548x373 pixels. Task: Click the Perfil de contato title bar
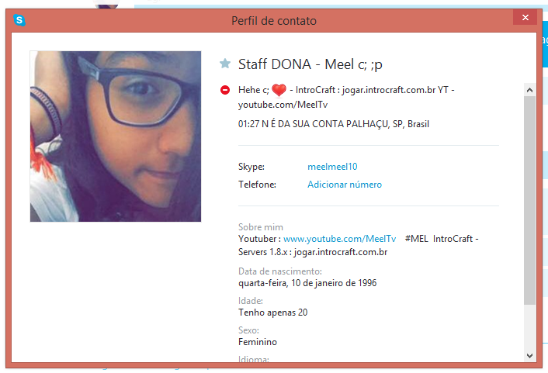[274, 21]
